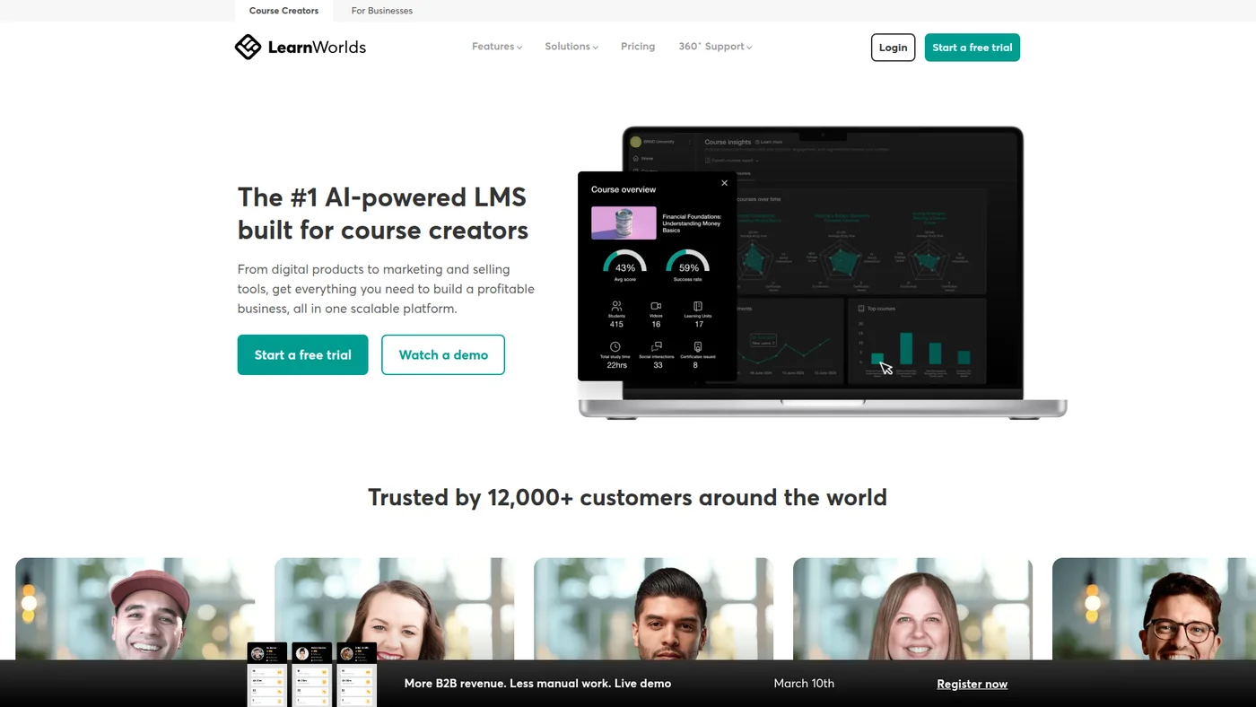The image size is (1256, 707).
Task: Click the #1 AI-powered LMS headline
Action: [x=383, y=214]
